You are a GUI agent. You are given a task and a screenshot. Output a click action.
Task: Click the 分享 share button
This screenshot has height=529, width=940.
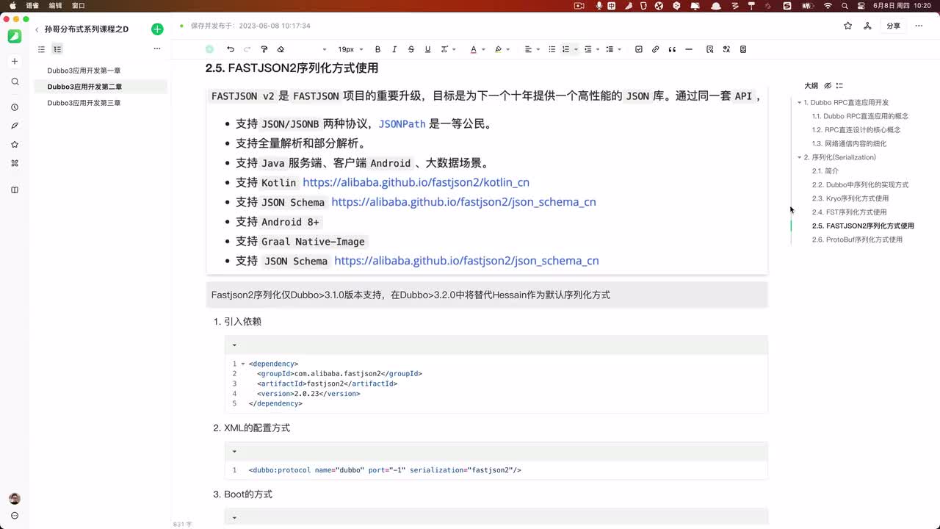click(x=893, y=26)
